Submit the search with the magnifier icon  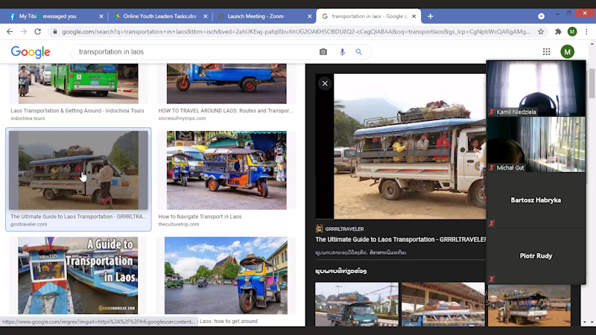click(x=359, y=51)
